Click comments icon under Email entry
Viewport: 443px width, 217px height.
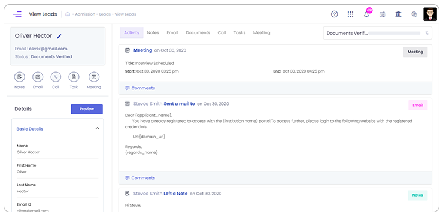(x=128, y=178)
